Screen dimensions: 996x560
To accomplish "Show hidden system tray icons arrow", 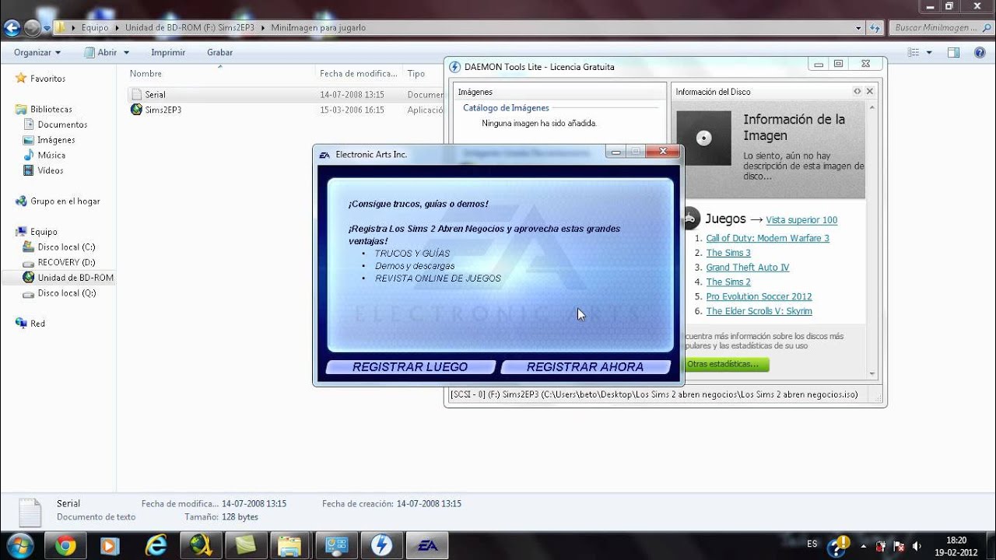I will 863,545.
